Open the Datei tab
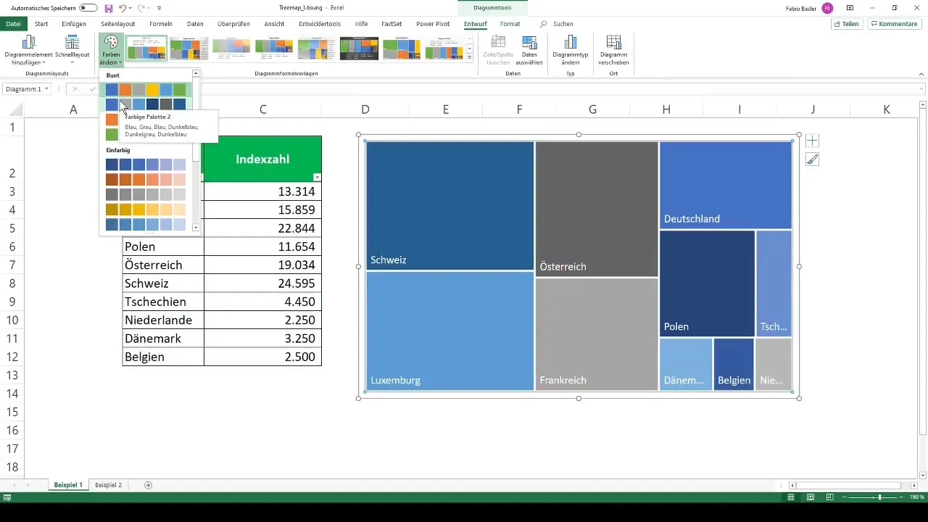928x522 pixels. pyautogui.click(x=13, y=24)
